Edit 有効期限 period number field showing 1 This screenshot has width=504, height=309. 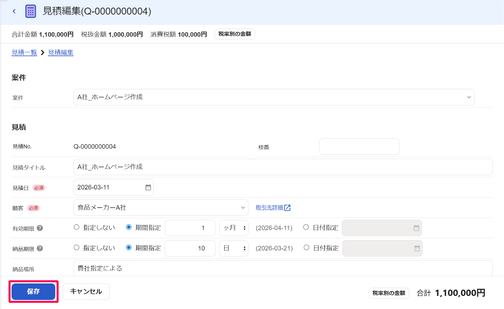click(190, 228)
